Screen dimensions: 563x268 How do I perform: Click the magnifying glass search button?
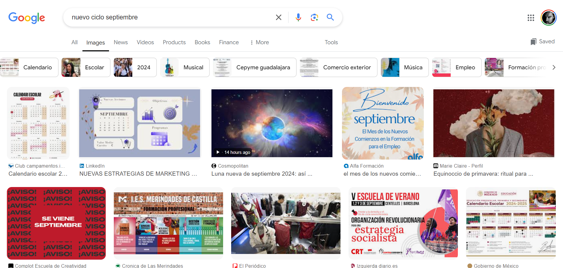[330, 17]
